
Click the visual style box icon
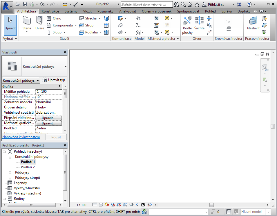[101, 205]
